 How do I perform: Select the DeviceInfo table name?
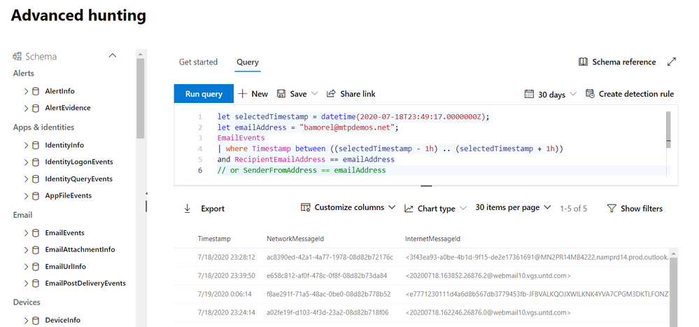tap(63, 320)
